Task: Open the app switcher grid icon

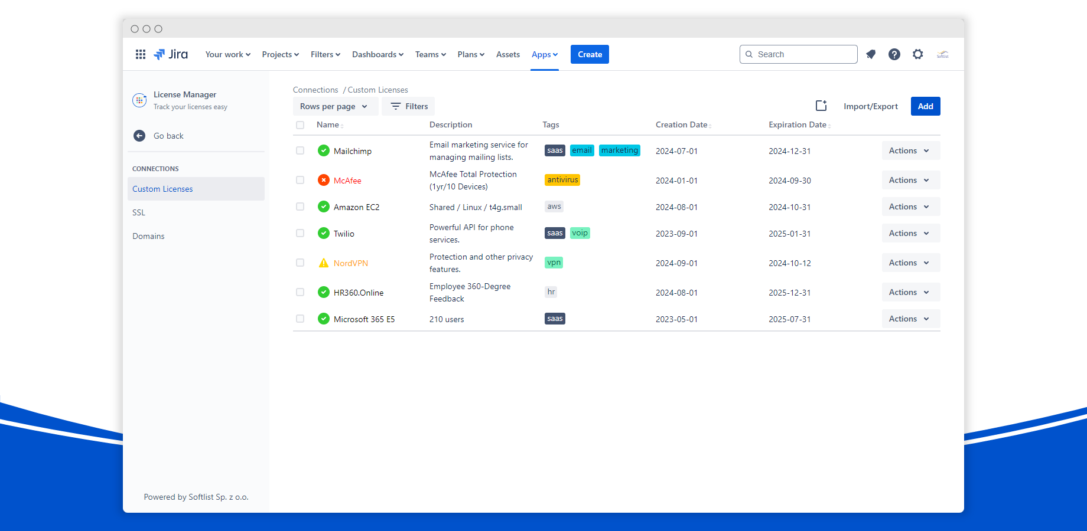Action: pos(141,54)
